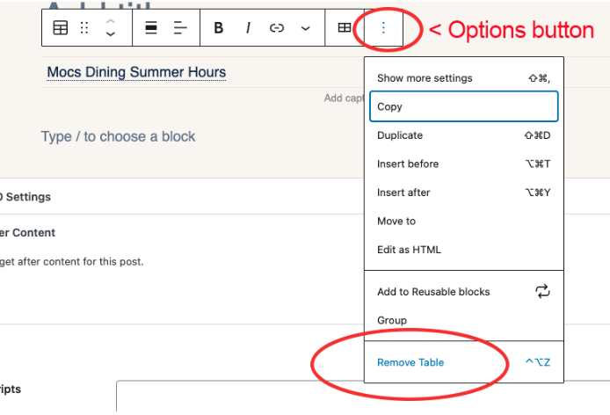This screenshot has width=610, height=415.
Task: Open the Edit table dropdown
Action: (x=345, y=28)
